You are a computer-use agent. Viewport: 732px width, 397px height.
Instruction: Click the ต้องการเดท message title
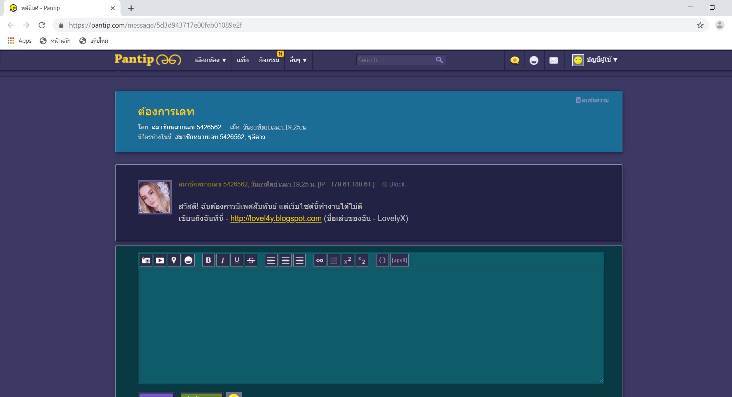(166, 112)
